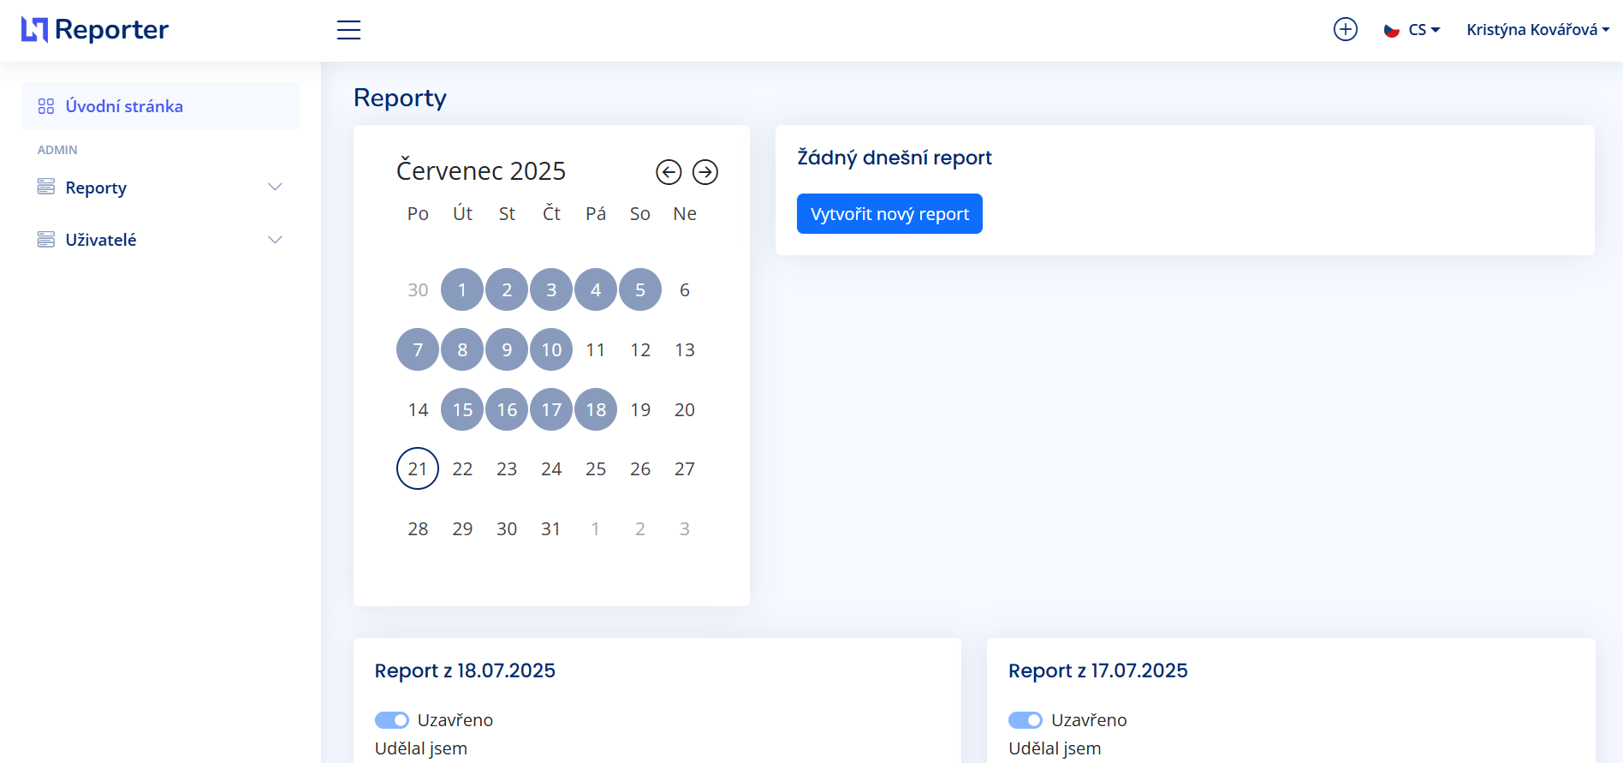Open the CS language dropdown
Image resolution: width=1623 pixels, height=763 pixels.
pos(1424,30)
